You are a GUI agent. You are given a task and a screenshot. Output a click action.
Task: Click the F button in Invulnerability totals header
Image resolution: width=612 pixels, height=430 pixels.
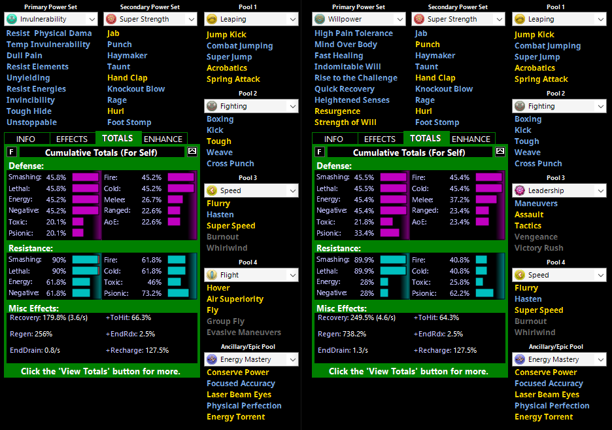pos(12,152)
